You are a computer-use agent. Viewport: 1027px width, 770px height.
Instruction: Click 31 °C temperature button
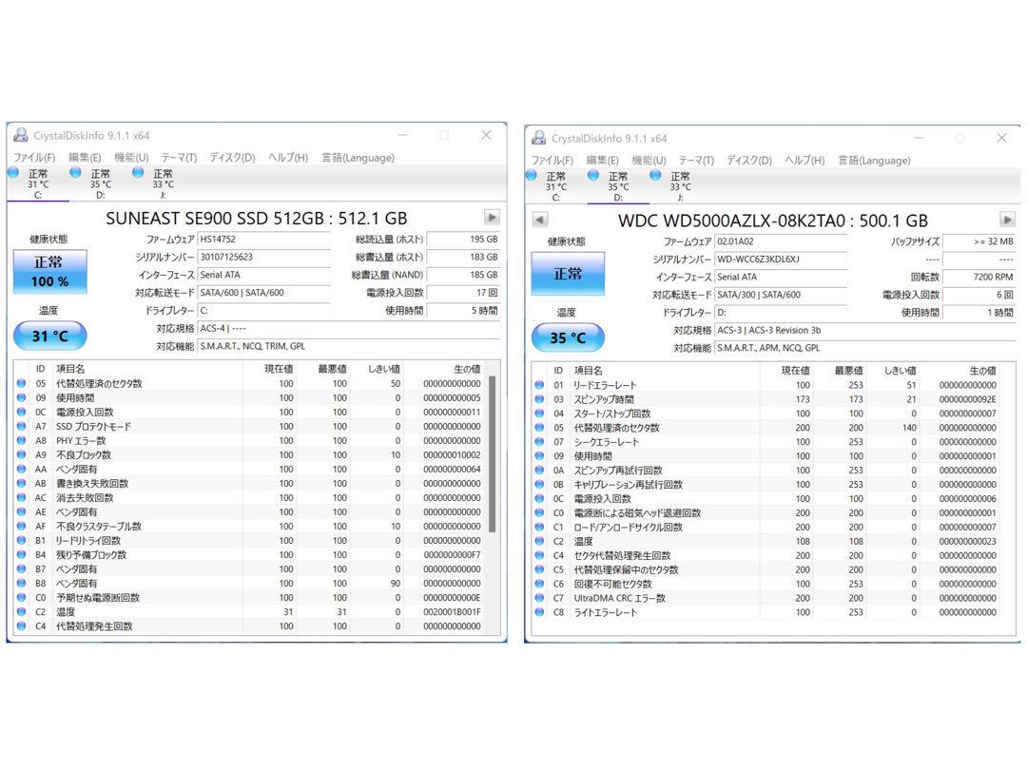coord(49,336)
